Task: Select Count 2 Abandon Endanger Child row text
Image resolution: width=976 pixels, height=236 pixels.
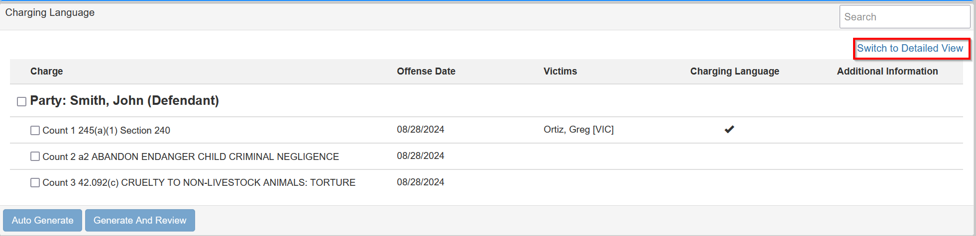Action: point(191,157)
